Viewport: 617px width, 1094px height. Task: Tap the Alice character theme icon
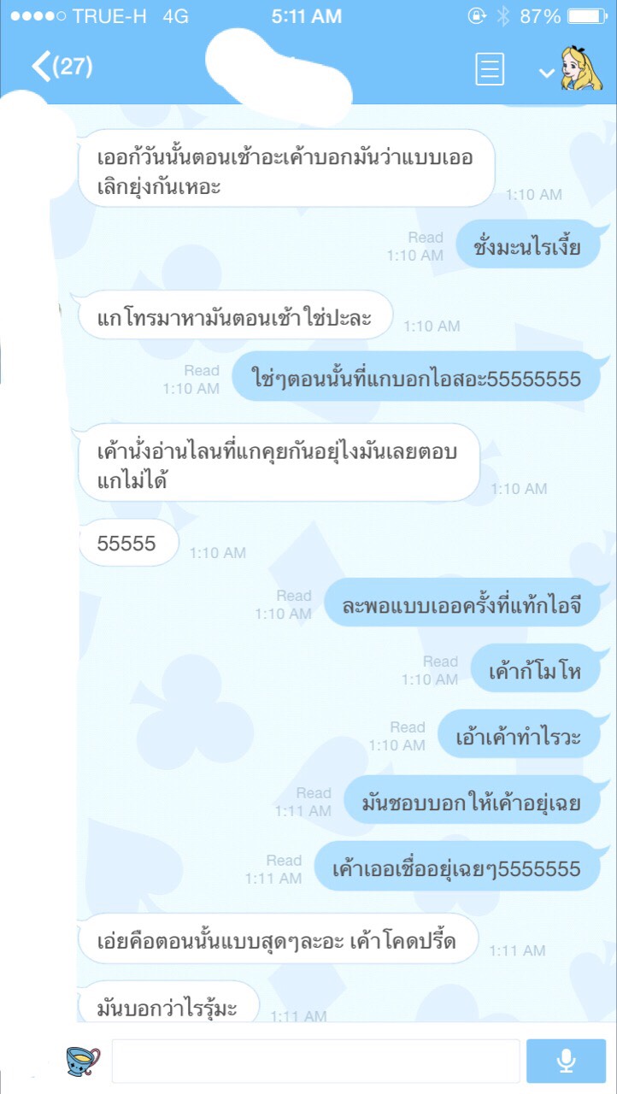point(582,68)
